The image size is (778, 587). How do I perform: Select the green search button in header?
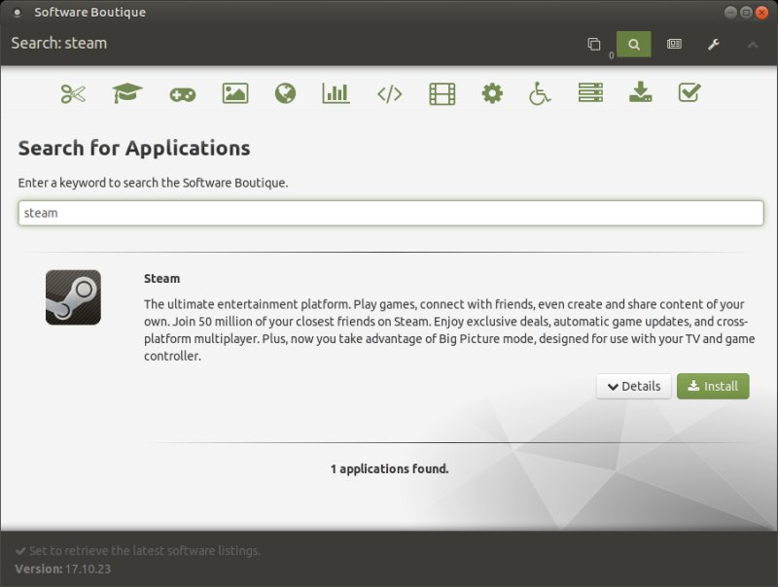[x=634, y=44]
